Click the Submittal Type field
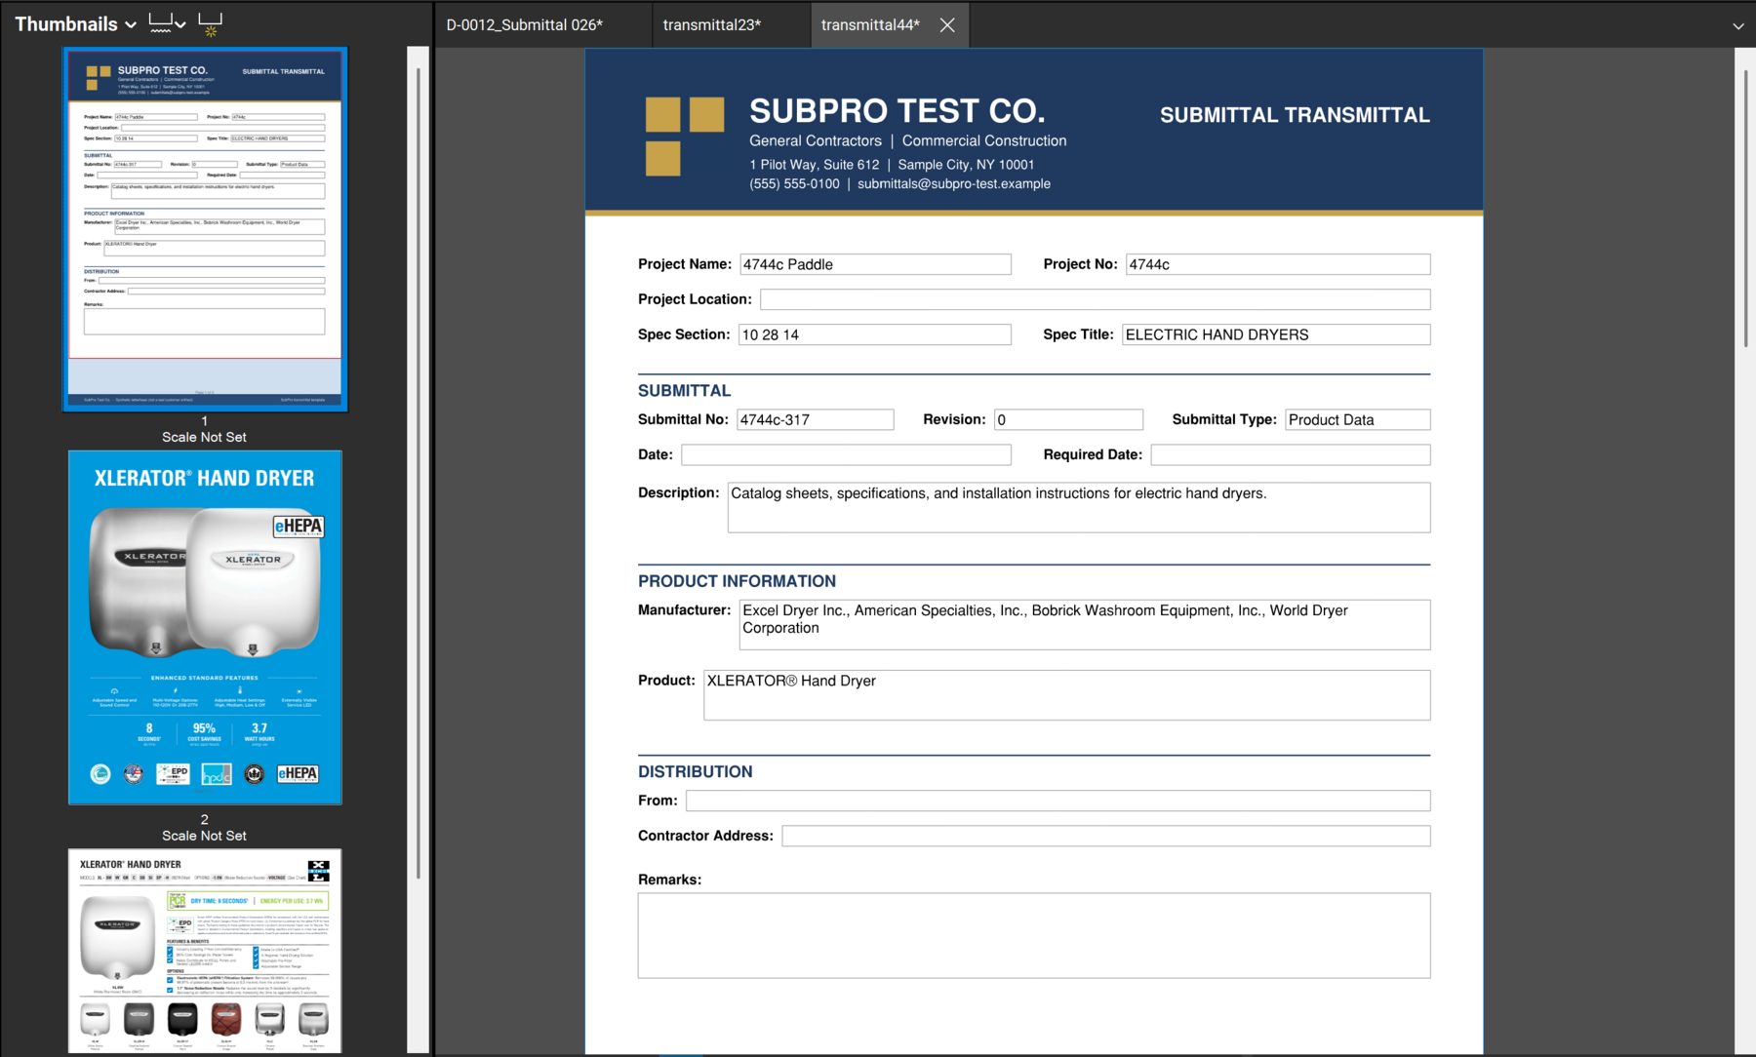The image size is (1756, 1057). 1358,419
